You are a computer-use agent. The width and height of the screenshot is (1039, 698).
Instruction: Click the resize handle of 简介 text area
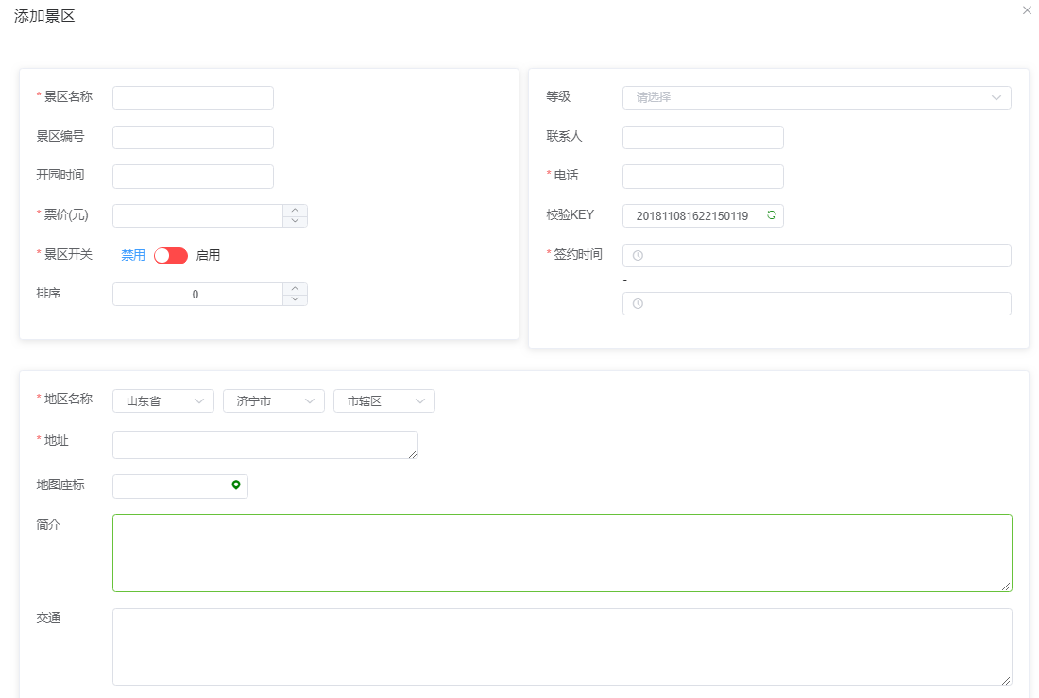pyautogui.click(x=1006, y=586)
